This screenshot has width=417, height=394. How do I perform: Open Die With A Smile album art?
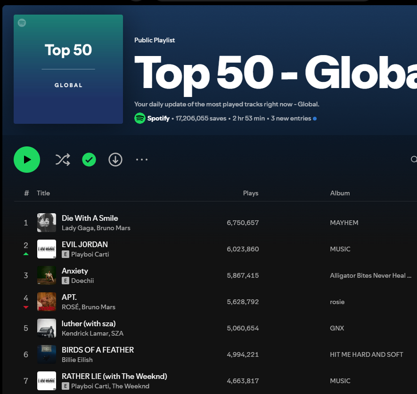47,223
